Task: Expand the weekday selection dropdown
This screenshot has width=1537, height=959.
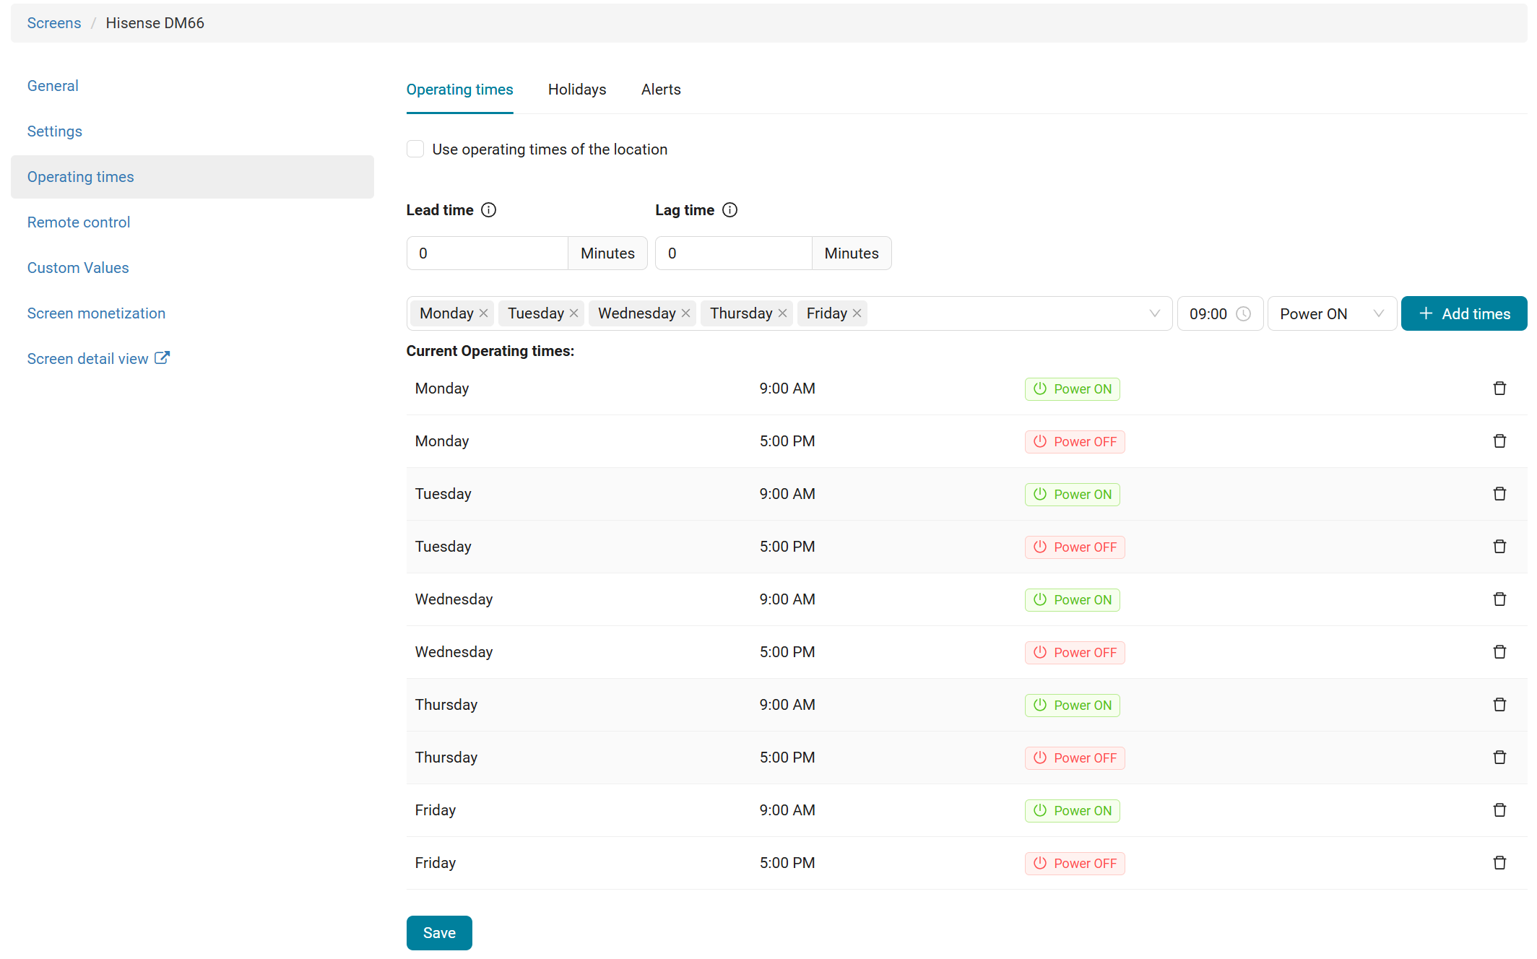Action: pyautogui.click(x=1154, y=313)
